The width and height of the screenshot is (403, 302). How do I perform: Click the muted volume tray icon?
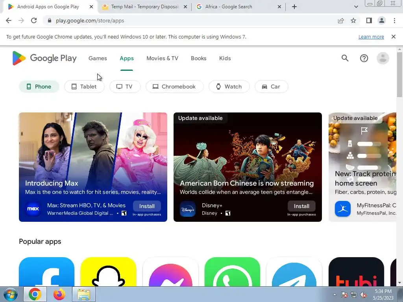click(363, 295)
